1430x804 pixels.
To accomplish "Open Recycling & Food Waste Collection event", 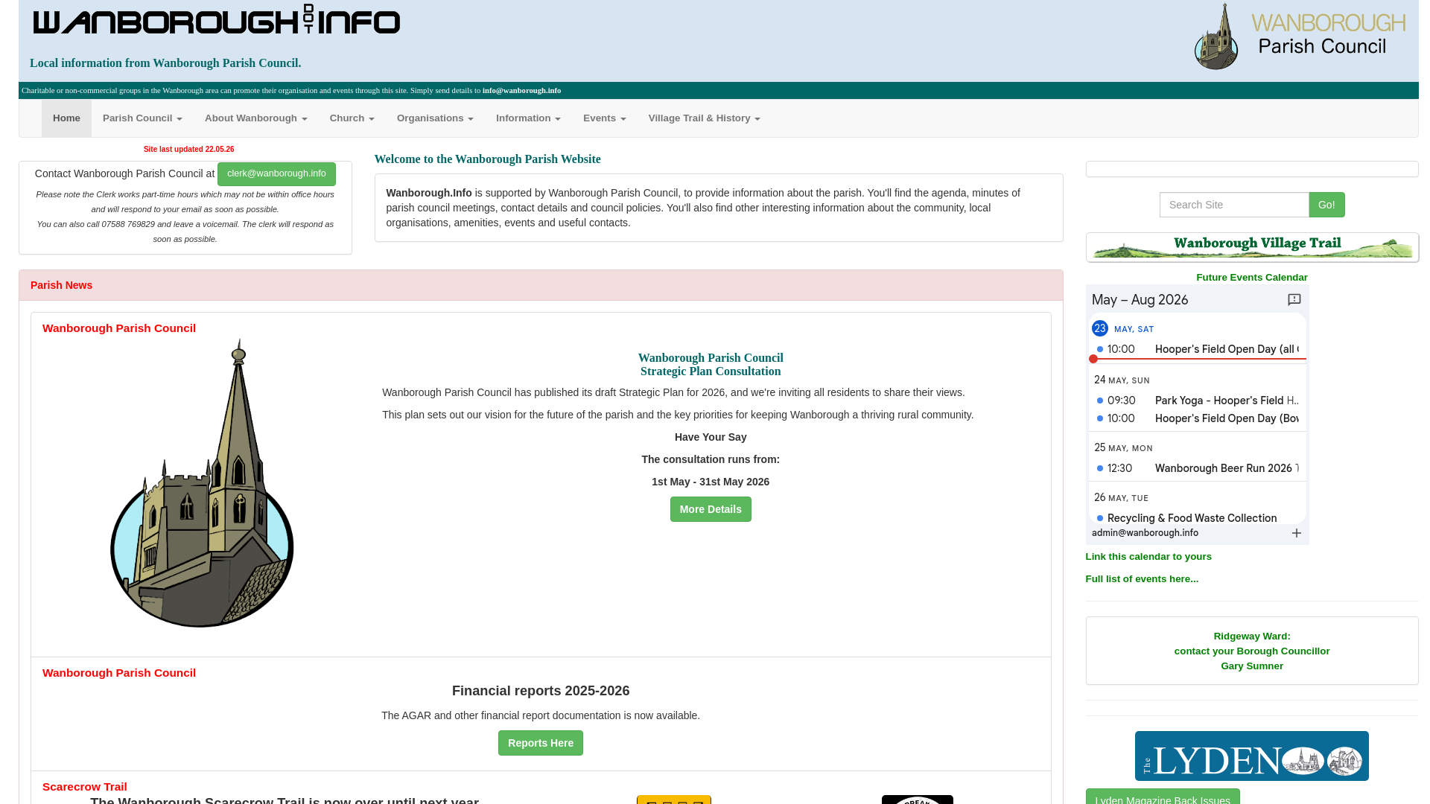I will point(1198,518).
